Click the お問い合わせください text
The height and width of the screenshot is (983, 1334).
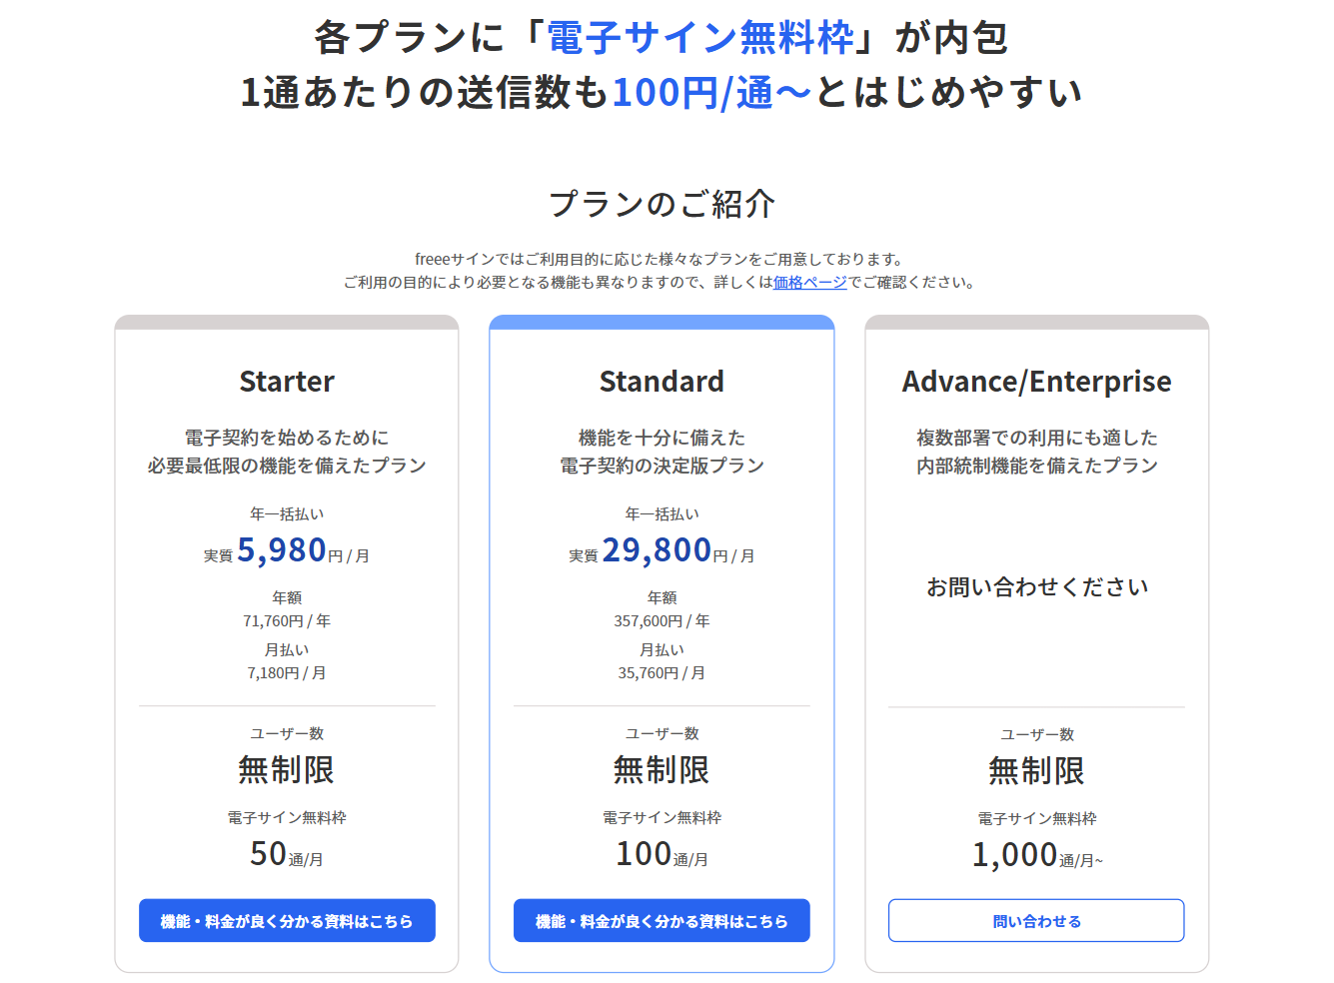pyautogui.click(x=1036, y=587)
